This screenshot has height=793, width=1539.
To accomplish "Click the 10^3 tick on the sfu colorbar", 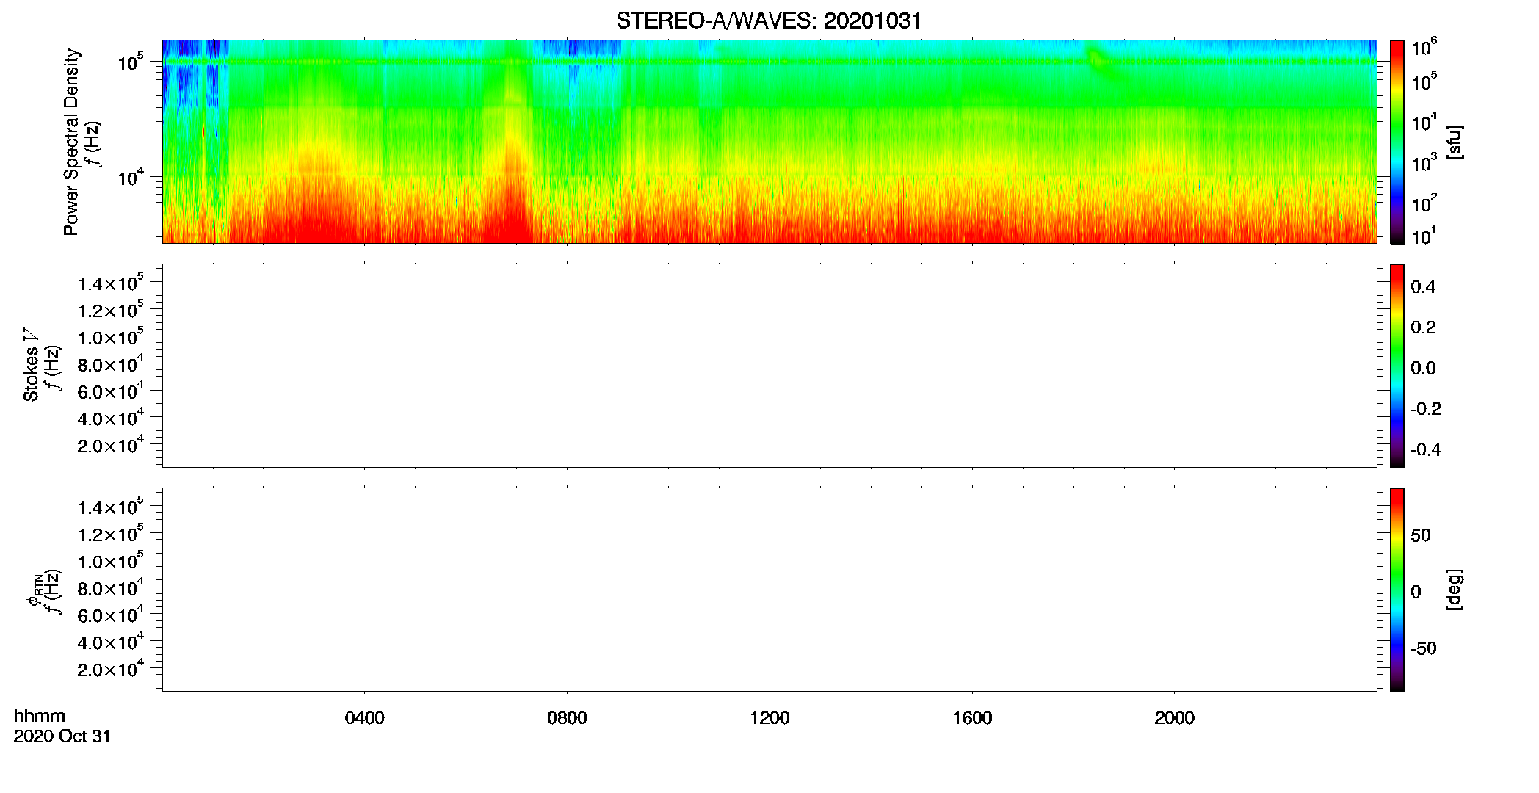I will pyautogui.click(x=1424, y=162).
